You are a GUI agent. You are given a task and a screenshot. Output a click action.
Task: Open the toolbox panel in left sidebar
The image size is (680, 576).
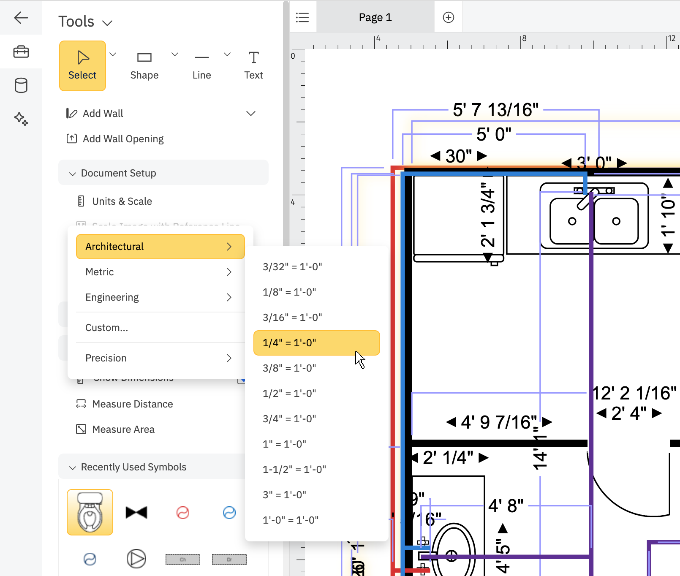pos(21,52)
